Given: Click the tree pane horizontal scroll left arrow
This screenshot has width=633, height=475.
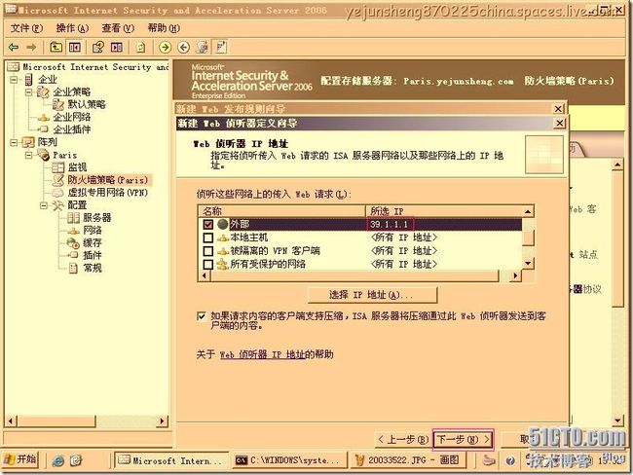Looking at the screenshot, I should 11,421.
